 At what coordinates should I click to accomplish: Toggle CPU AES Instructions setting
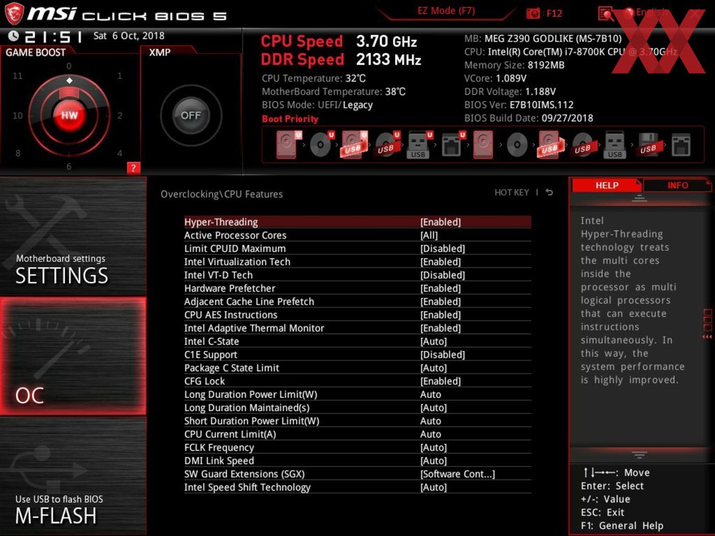click(357, 315)
